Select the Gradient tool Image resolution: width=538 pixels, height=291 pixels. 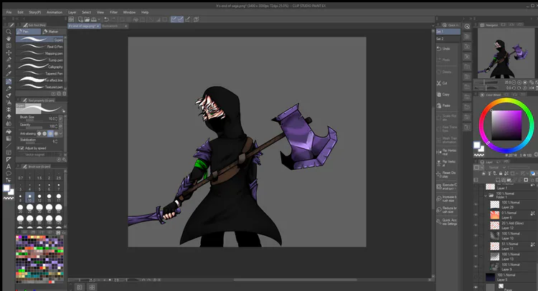[x=9, y=138]
